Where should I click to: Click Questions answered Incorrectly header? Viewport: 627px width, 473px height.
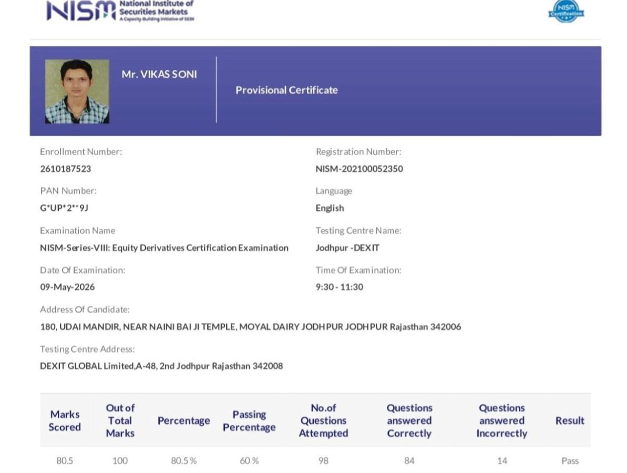click(x=502, y=420)
